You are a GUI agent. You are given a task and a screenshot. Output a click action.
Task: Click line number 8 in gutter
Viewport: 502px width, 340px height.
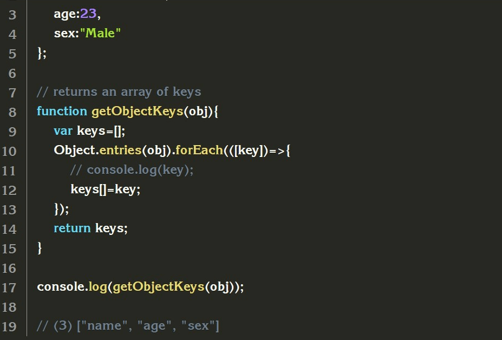tap(12, 112)
